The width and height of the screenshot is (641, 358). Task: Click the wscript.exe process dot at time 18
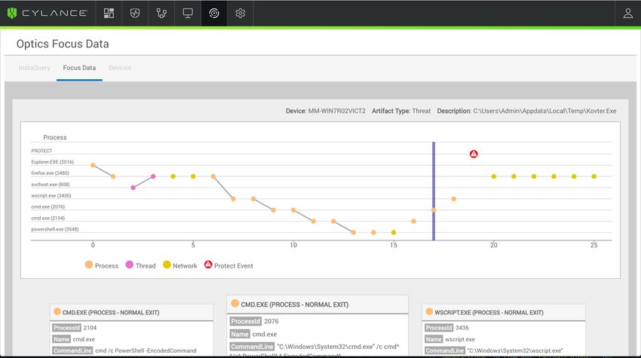(x=453, y=199)
